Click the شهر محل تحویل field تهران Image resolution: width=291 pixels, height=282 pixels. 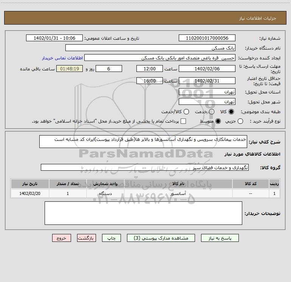pos(207,101)
